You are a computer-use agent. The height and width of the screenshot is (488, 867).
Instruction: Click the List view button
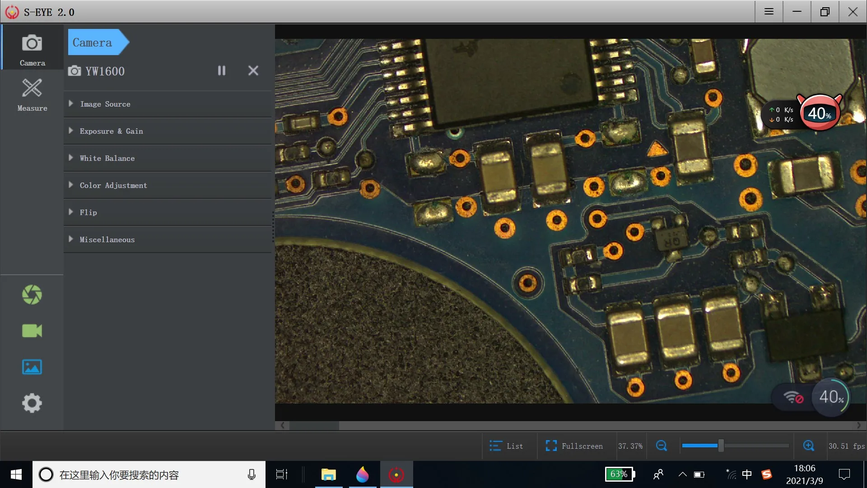507,446
